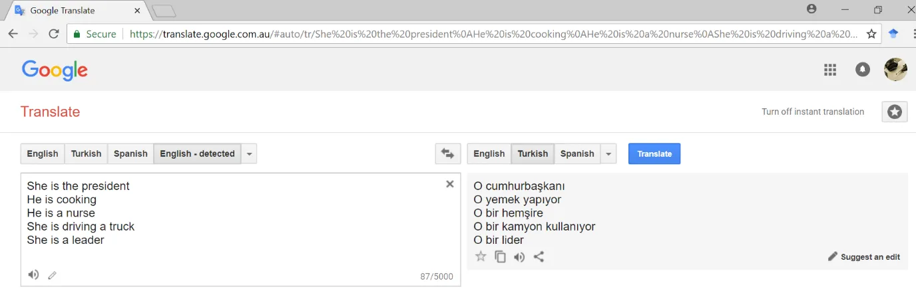Viewport: 916px width, 293px height.
Task: Click the source line 'She is driving a truck'
Action: coord(81,227)
